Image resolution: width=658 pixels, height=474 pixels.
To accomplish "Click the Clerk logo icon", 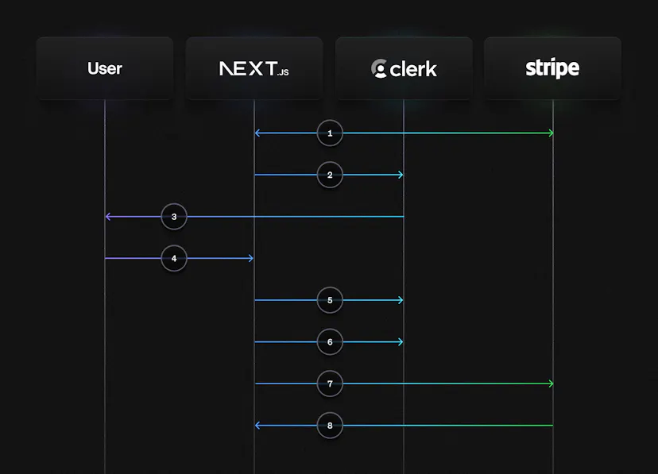I will coord(381,68).
